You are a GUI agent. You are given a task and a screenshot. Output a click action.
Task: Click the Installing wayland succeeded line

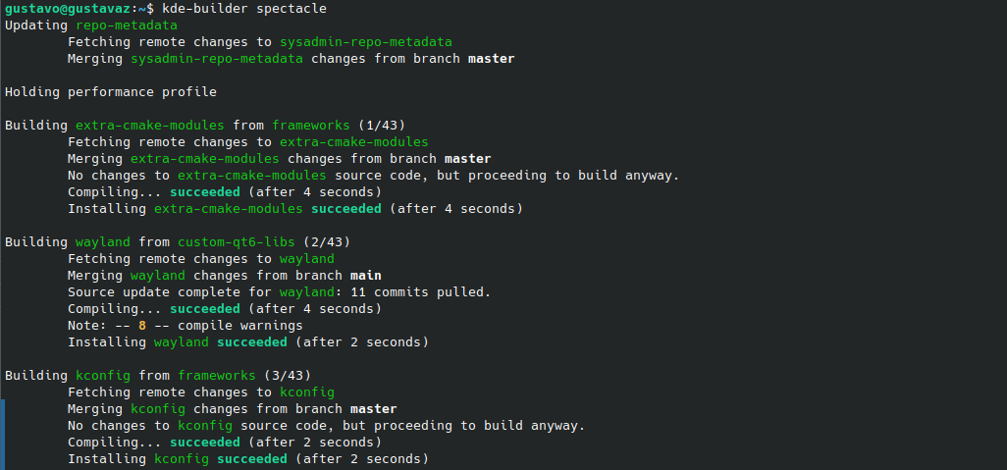point(247,342)
